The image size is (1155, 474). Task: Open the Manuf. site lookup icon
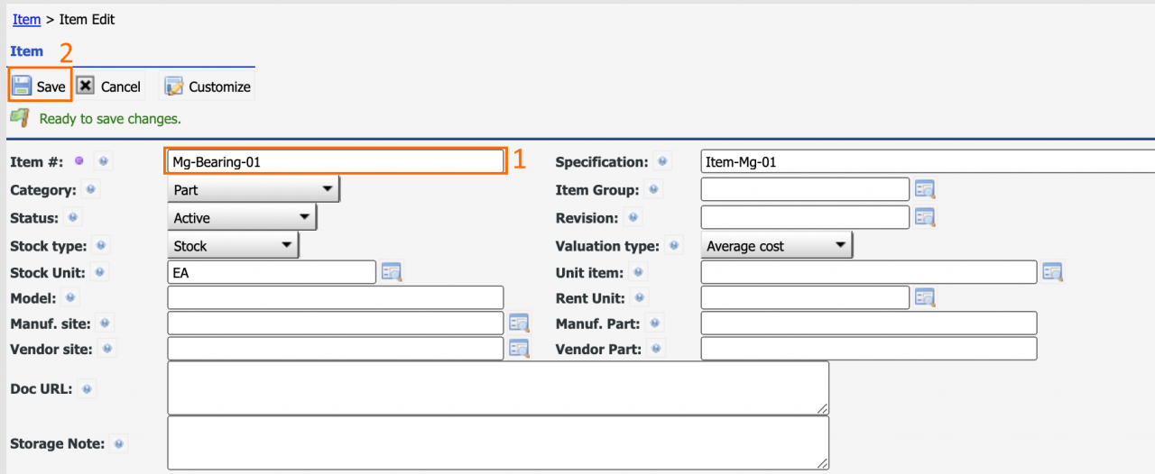[x=518, y=324]
